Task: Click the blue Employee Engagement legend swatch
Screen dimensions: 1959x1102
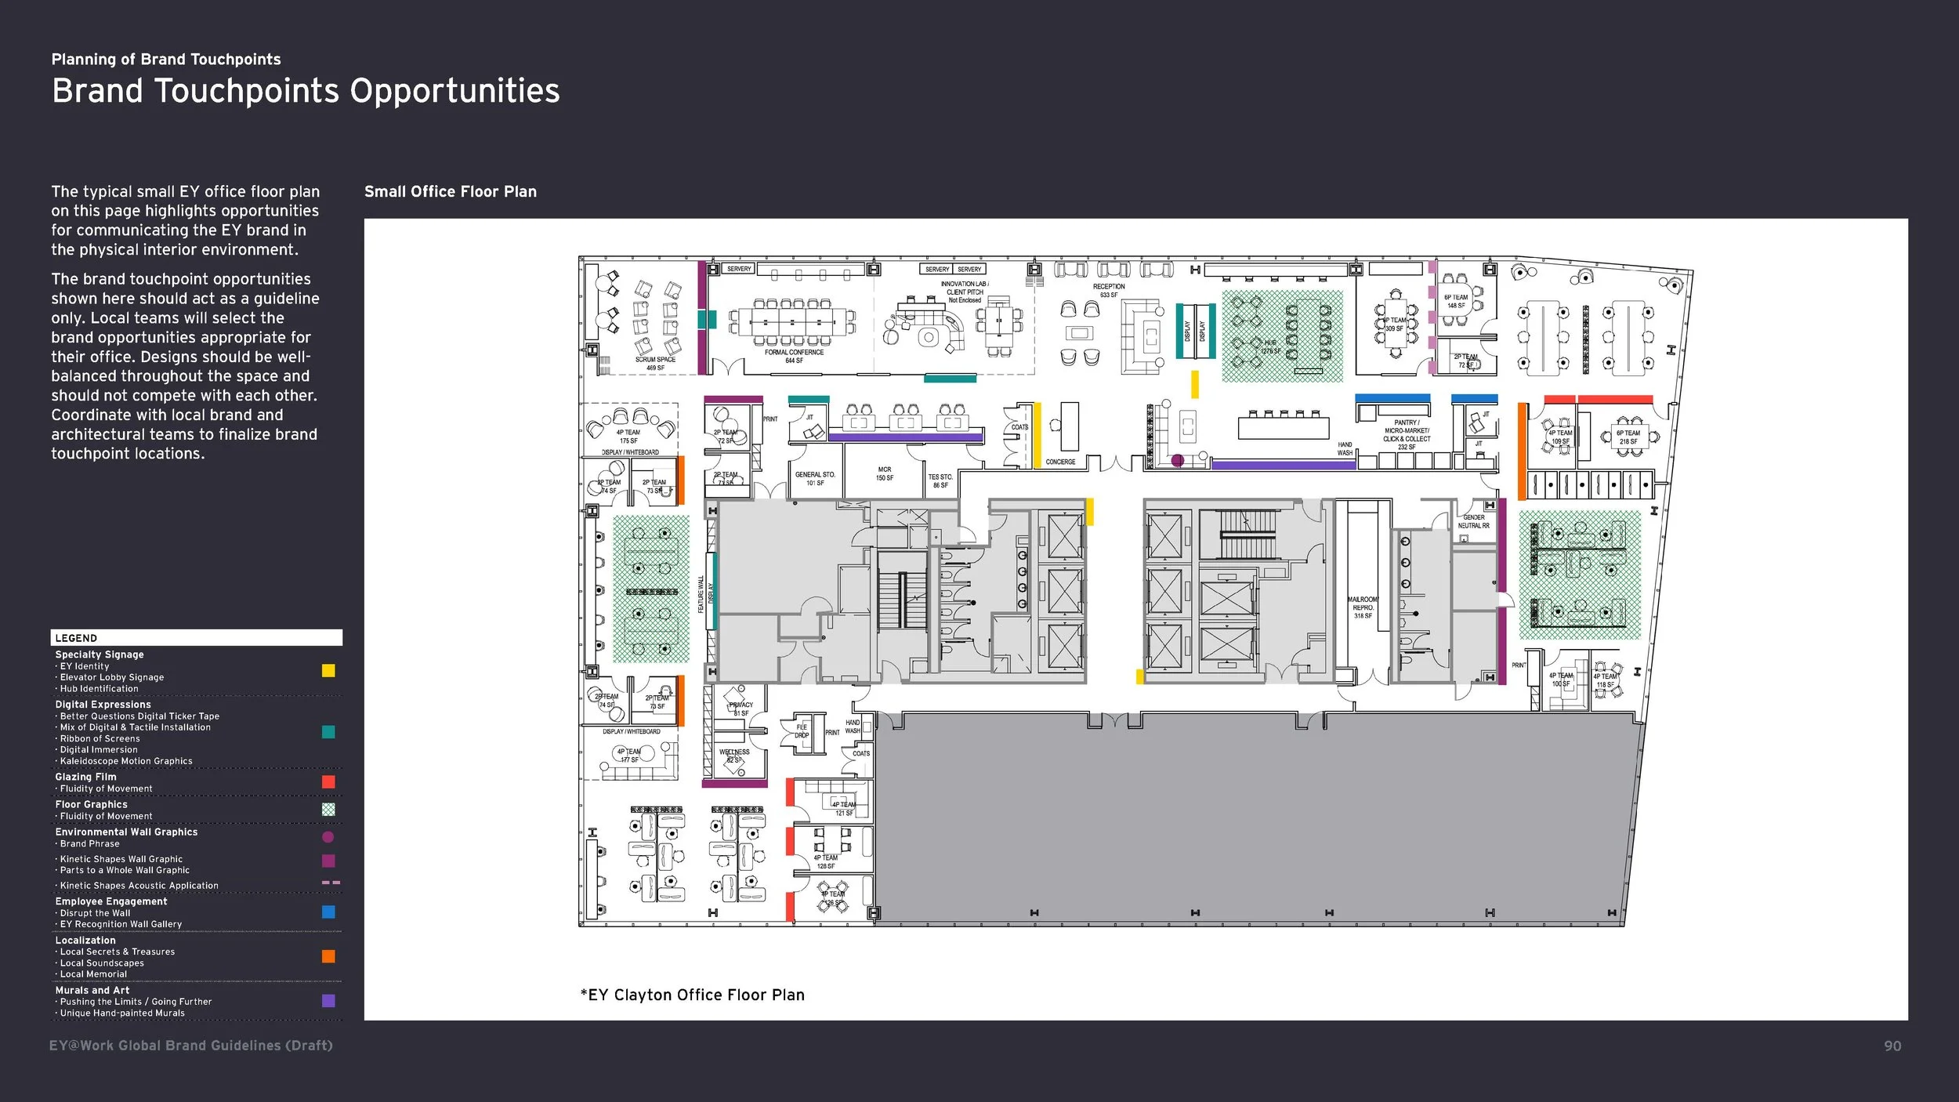Action: click(x=328, y=912)
